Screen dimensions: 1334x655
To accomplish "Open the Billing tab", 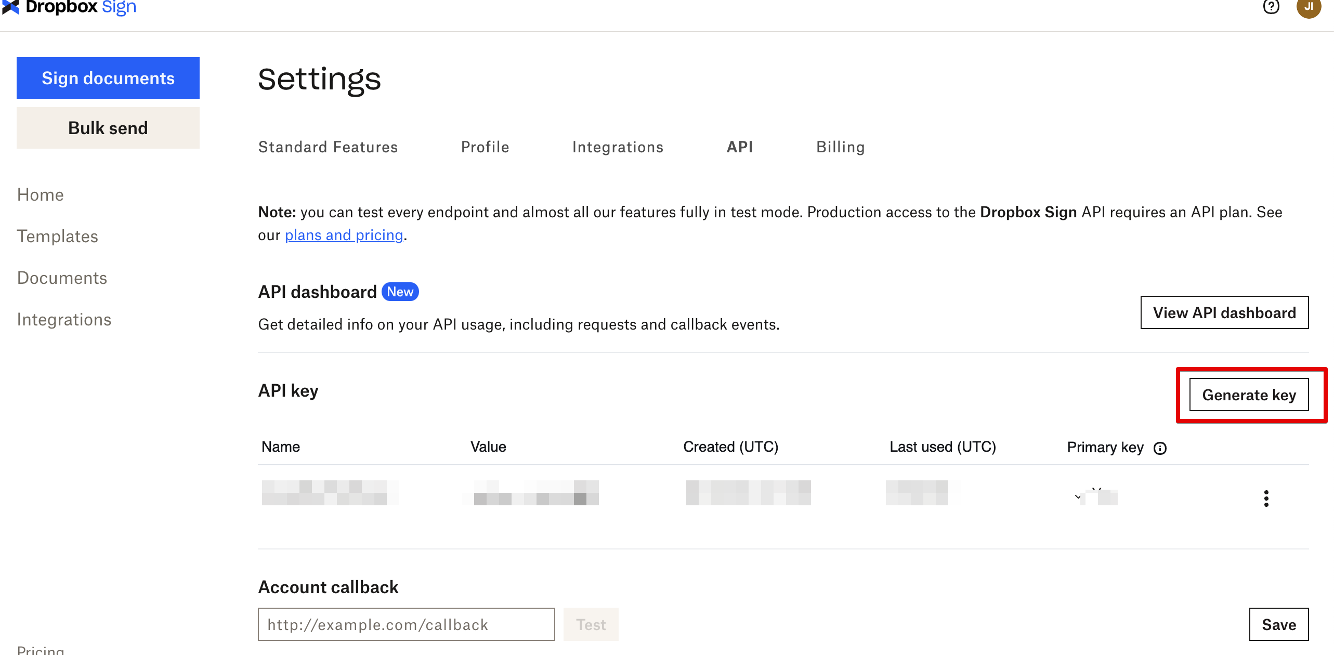I will coord(840,147).
